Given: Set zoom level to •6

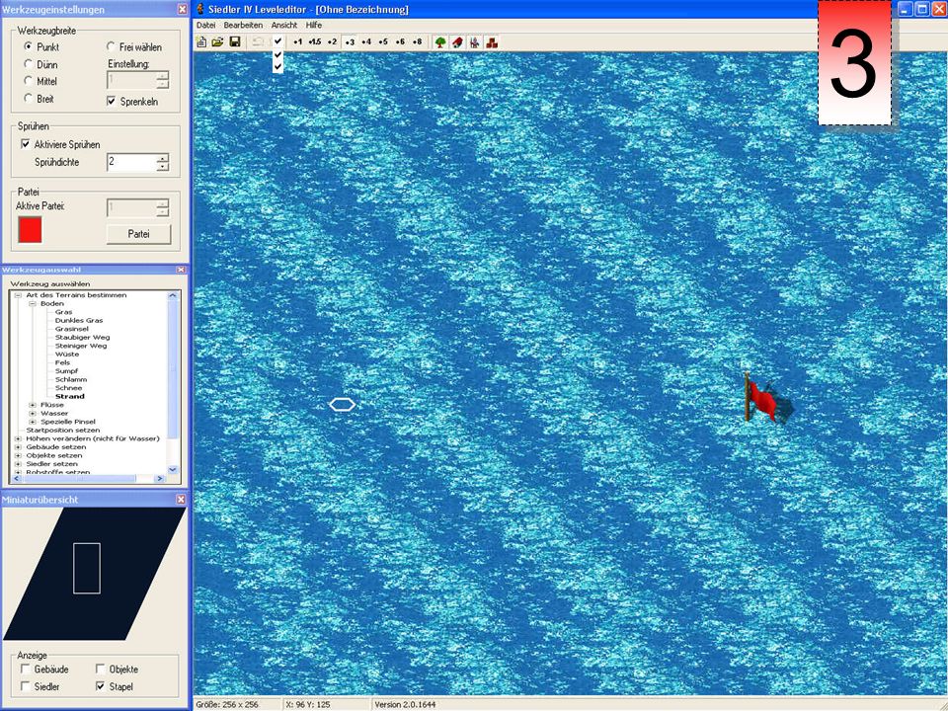Looking at the screenshot, I should pos(400,41).
